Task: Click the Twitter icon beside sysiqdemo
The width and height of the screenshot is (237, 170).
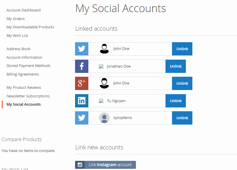Action: tap(82, 118)
